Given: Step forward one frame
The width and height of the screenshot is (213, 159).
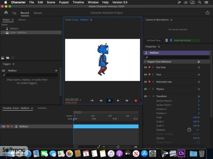Looking at the screenshot, I should [x=127, y=100].
